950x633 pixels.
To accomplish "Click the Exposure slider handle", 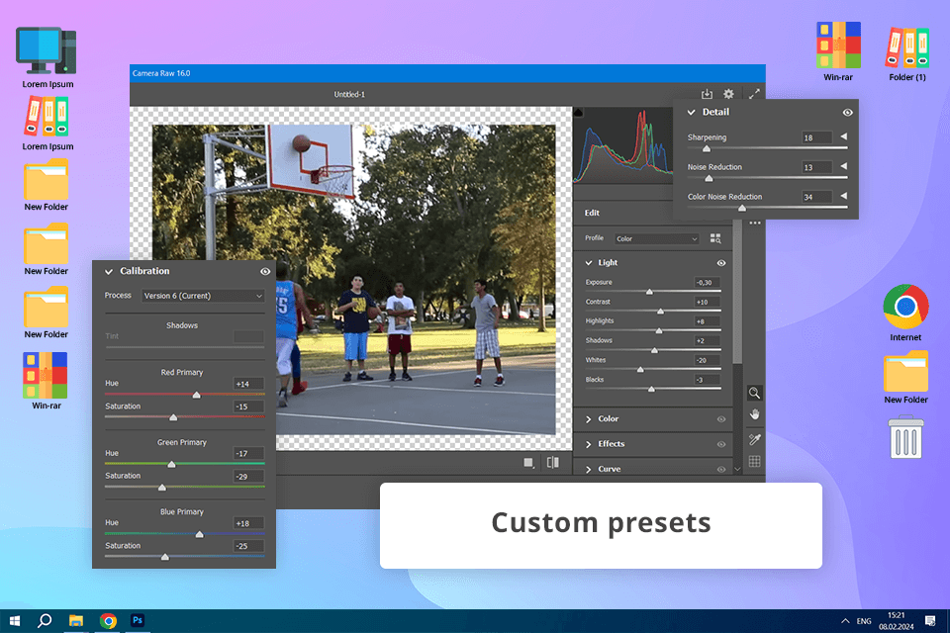I will pos(649,292).
